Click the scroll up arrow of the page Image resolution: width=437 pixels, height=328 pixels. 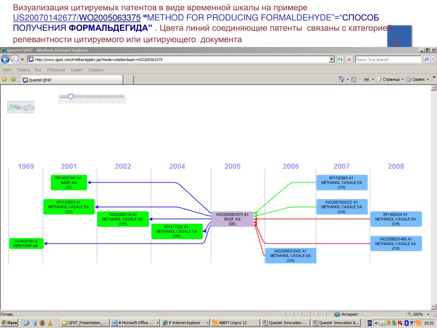[x=434, y=88]
